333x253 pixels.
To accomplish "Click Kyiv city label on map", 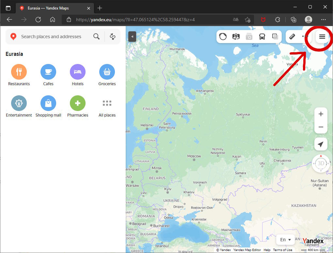I will tap(167, 189).
